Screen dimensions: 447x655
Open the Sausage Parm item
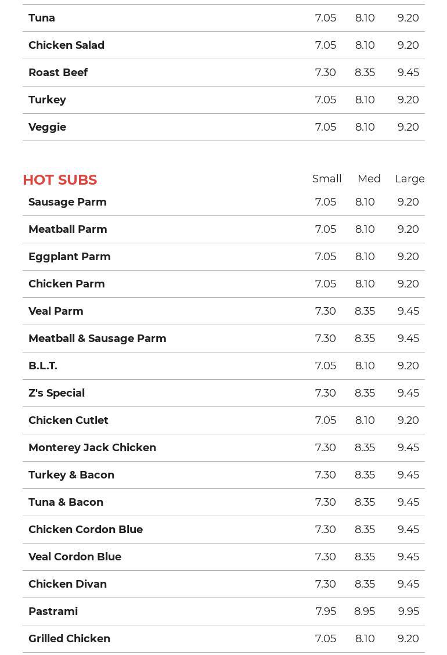tap(67, 202)
